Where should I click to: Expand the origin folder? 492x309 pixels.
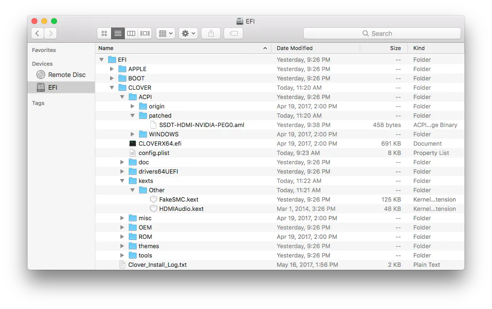(132, 106)
